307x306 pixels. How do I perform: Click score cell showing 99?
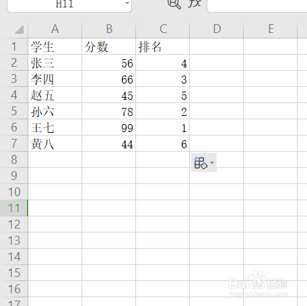[109, 127]
